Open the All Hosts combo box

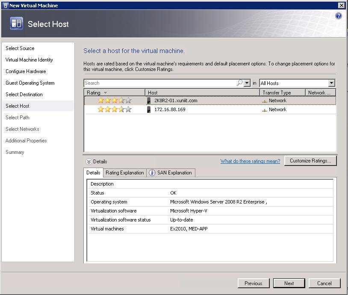297,83
